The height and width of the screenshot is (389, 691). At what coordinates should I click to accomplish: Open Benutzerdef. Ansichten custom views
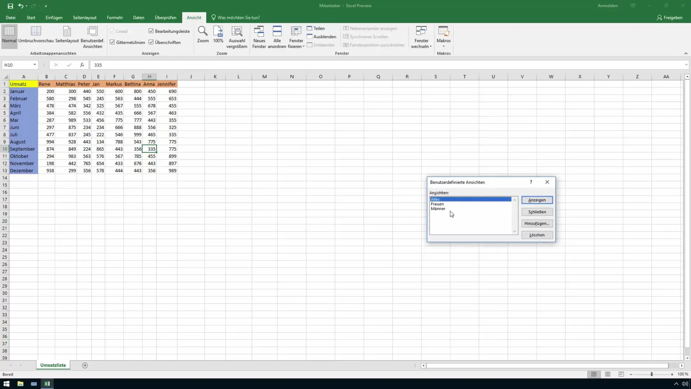[x=92, y=37]
